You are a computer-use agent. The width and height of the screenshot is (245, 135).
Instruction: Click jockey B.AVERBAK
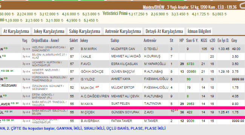click(x=90, y=121)
